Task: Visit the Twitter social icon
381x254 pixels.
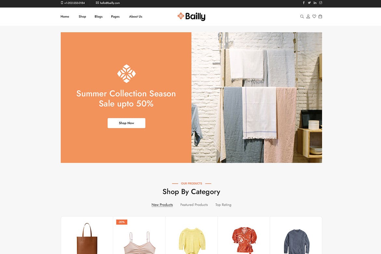Action: click(309, 3)
